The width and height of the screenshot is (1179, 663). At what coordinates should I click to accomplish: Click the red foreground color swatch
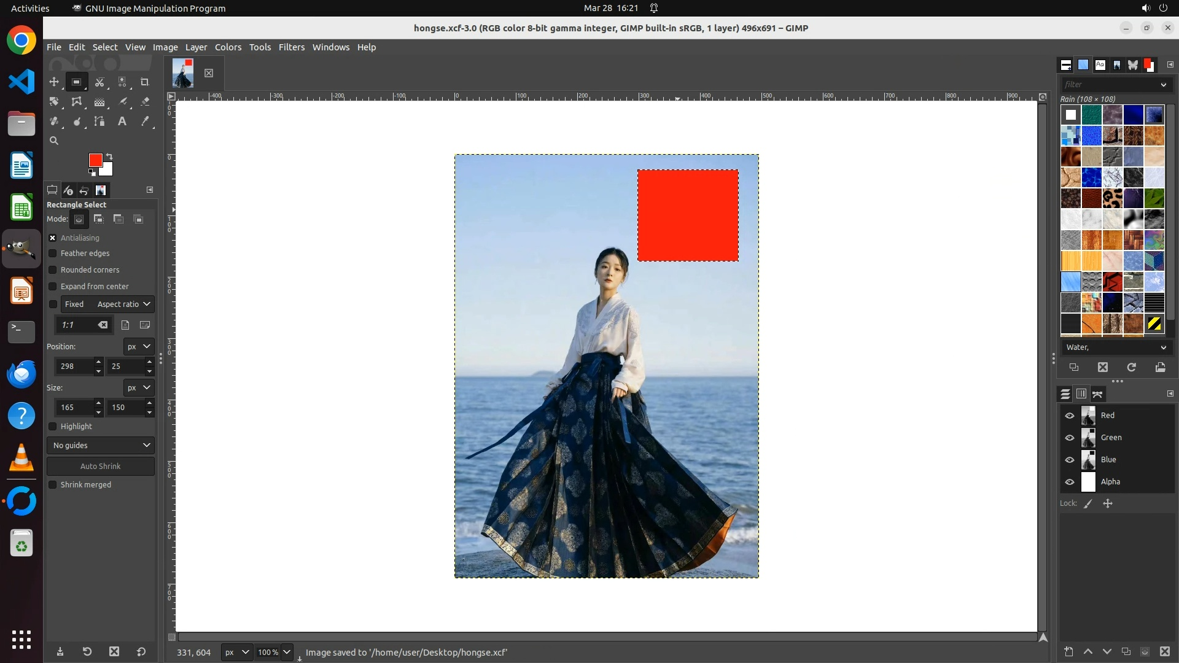click(95, 160)
